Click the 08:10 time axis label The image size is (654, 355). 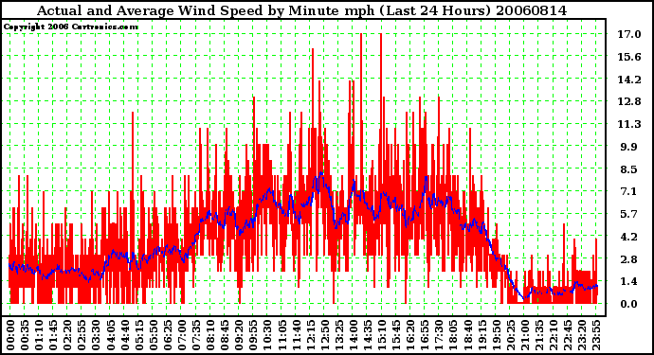pos(209,335)
